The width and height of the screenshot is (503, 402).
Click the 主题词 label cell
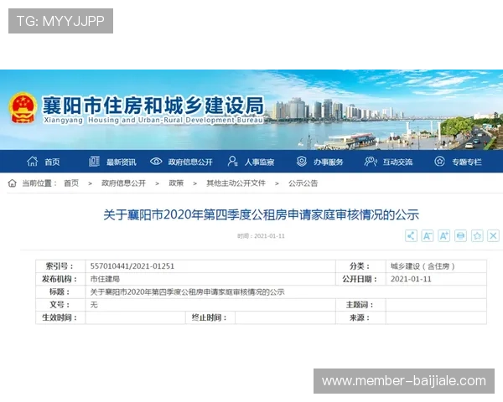click(360, 305)
